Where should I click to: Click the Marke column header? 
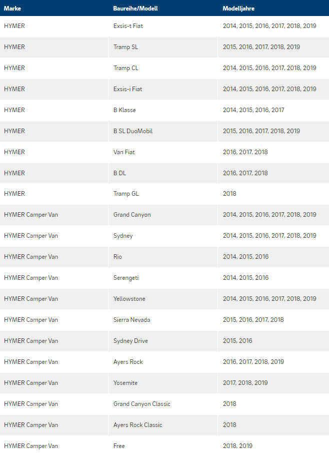tap(12, 9)
